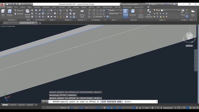Image resolution: width=199 pixels, height=112 pixels.
Task: Click the command line customize wrench icon
Action: (x=47, y=102)
